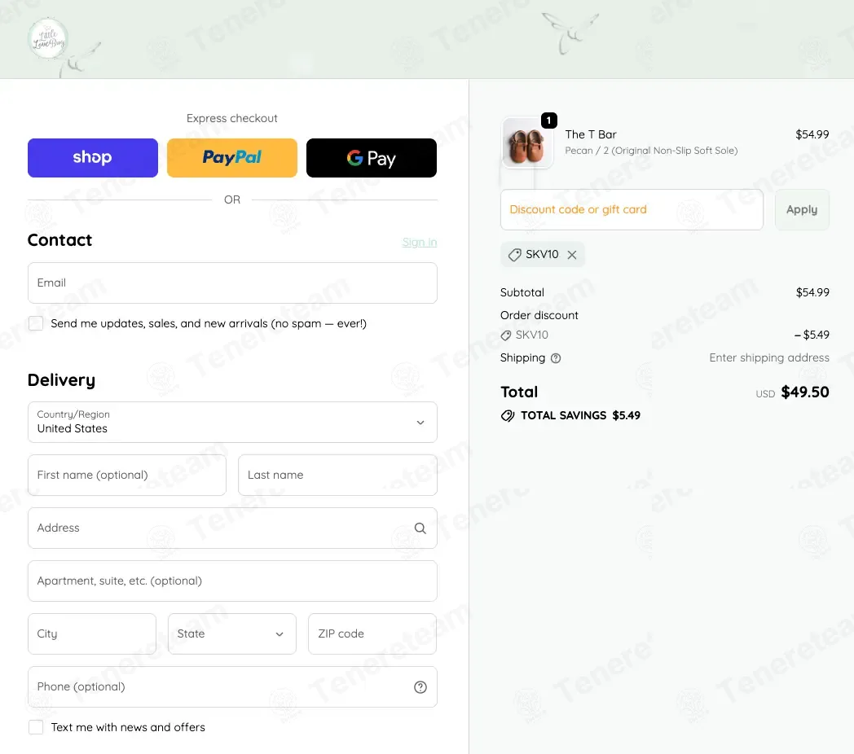Select the tag icon in SKV10 chip
854x754 pixels.
515,255
